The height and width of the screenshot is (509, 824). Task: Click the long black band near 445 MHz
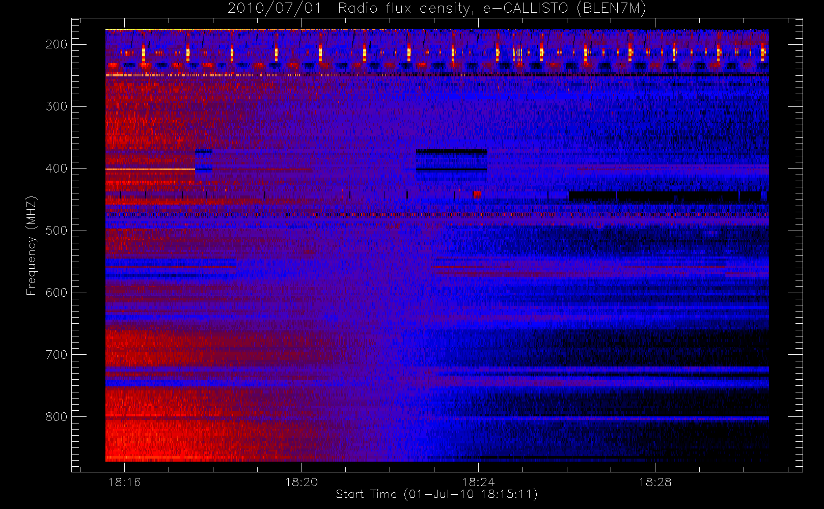[665, 196]
